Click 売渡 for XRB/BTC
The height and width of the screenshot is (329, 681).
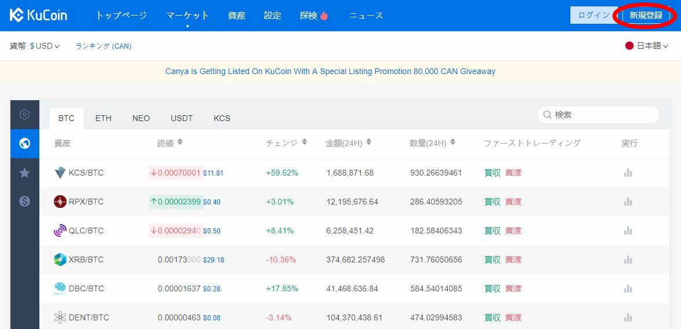tap(513, 259)
